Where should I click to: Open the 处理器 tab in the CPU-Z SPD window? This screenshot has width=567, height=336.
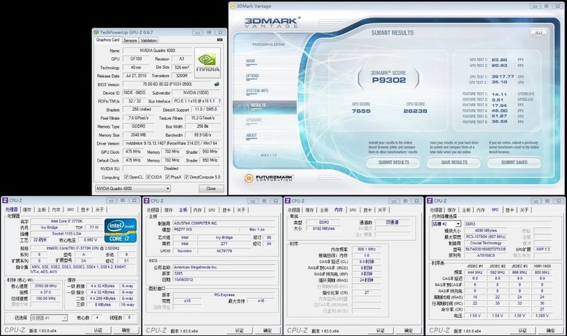click(x=436, y=210)
